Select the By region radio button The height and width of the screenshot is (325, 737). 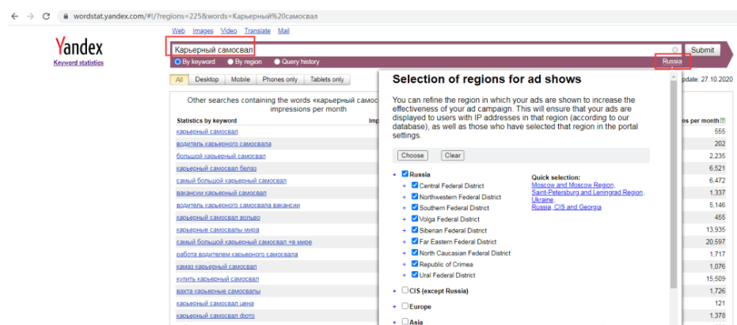pos(230,62)
